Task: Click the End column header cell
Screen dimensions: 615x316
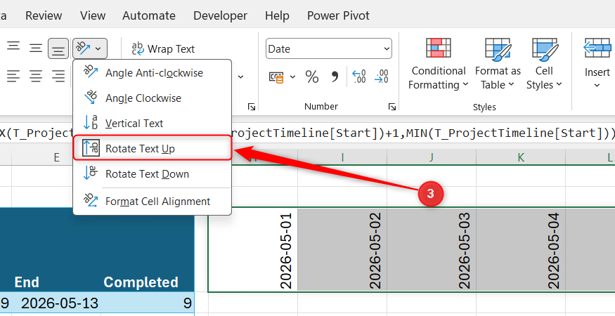Action: point(56,249)
